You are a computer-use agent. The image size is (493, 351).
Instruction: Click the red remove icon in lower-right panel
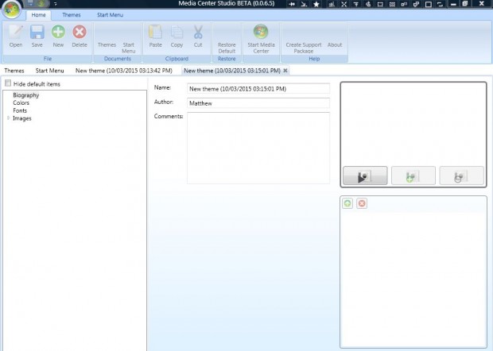tap(362, 204)
